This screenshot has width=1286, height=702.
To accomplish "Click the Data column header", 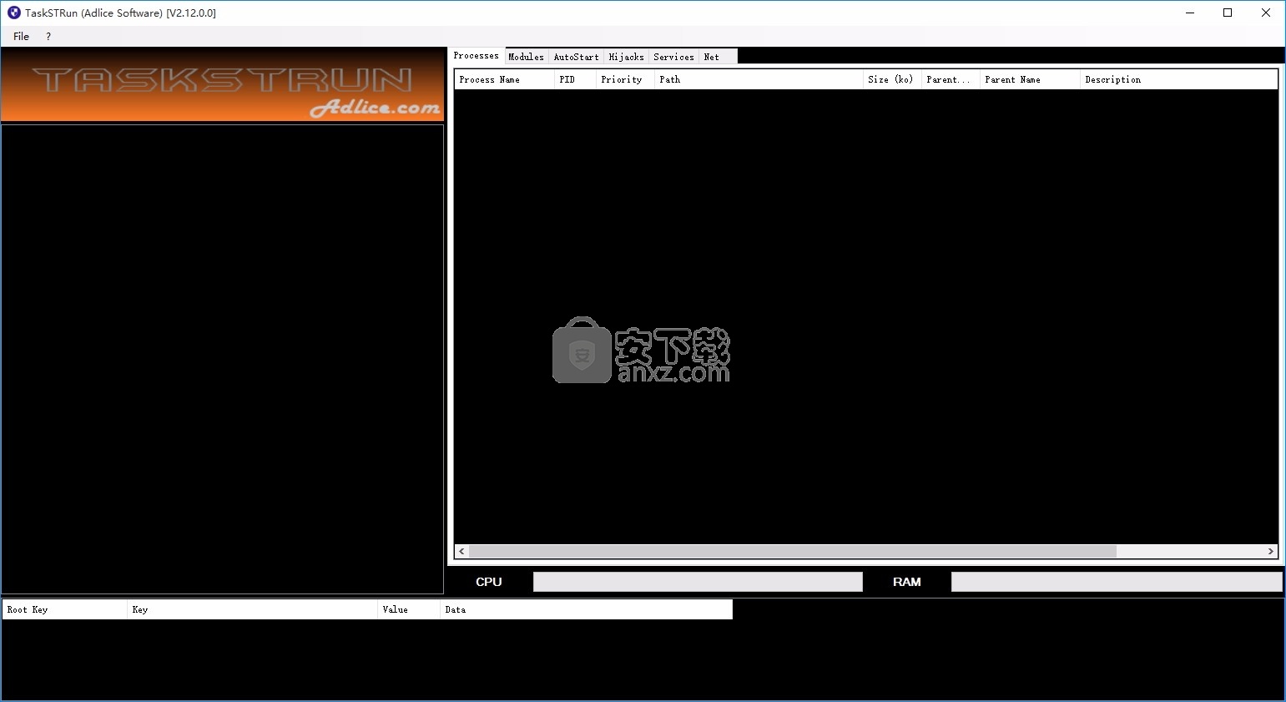I will pyautogui.click(x=586, y=609).
